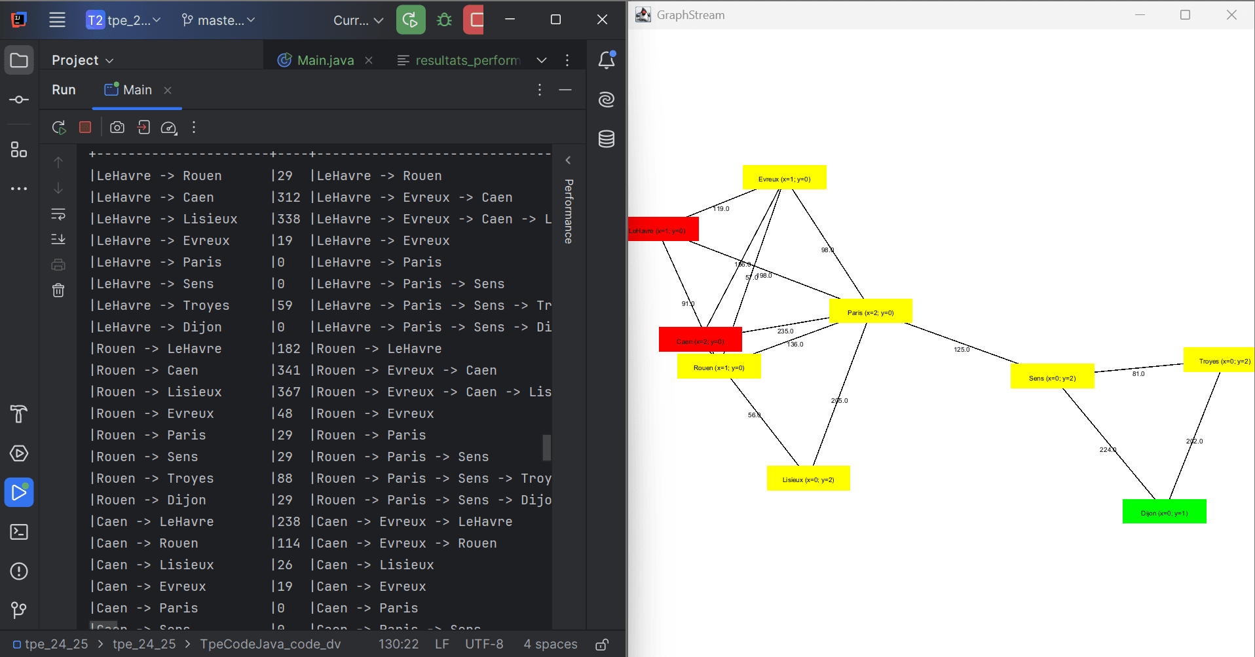Stop the running Main process
This screenshot has width=1255, height=657.
click(84, 127)
